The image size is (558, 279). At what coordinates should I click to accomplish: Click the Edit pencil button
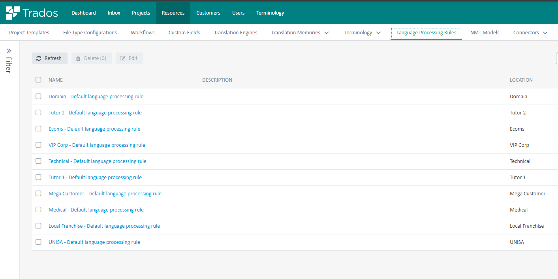coord(129,58)
